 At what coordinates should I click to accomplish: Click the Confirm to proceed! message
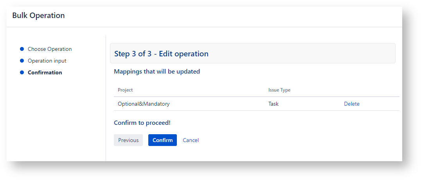click(142, 123)
